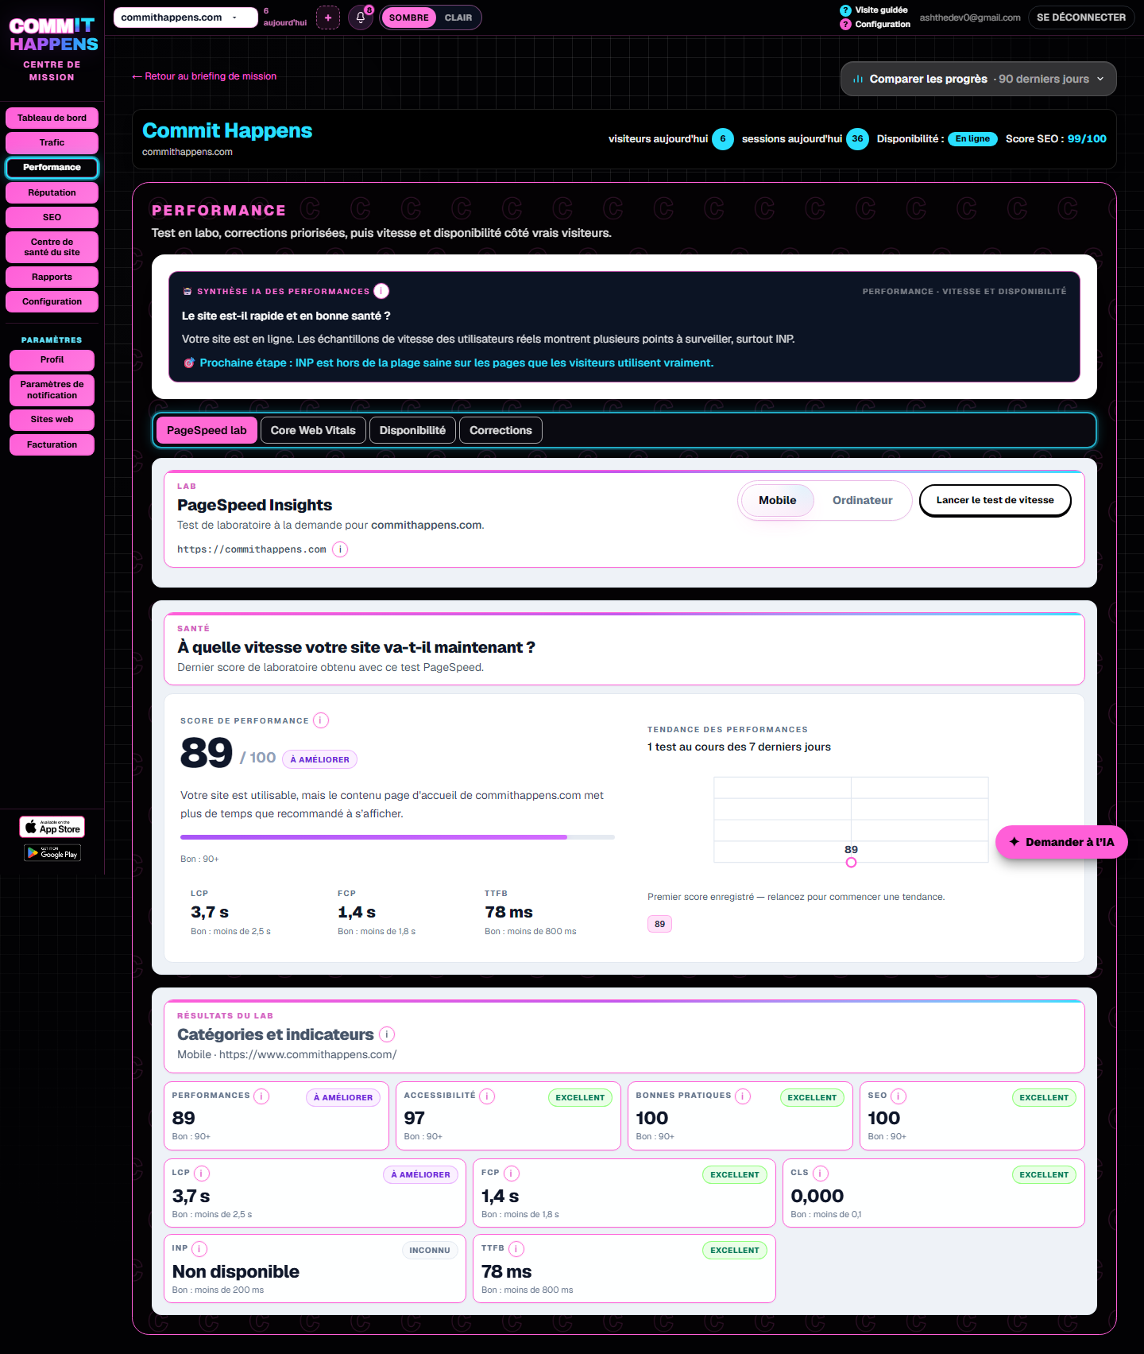Click info icon on Bonnes pratiques card

(x=743, y=1096)
